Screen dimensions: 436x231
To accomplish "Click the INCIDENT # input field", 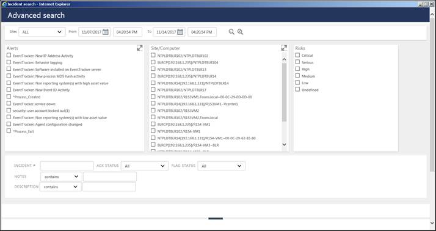I will [67, 166].
